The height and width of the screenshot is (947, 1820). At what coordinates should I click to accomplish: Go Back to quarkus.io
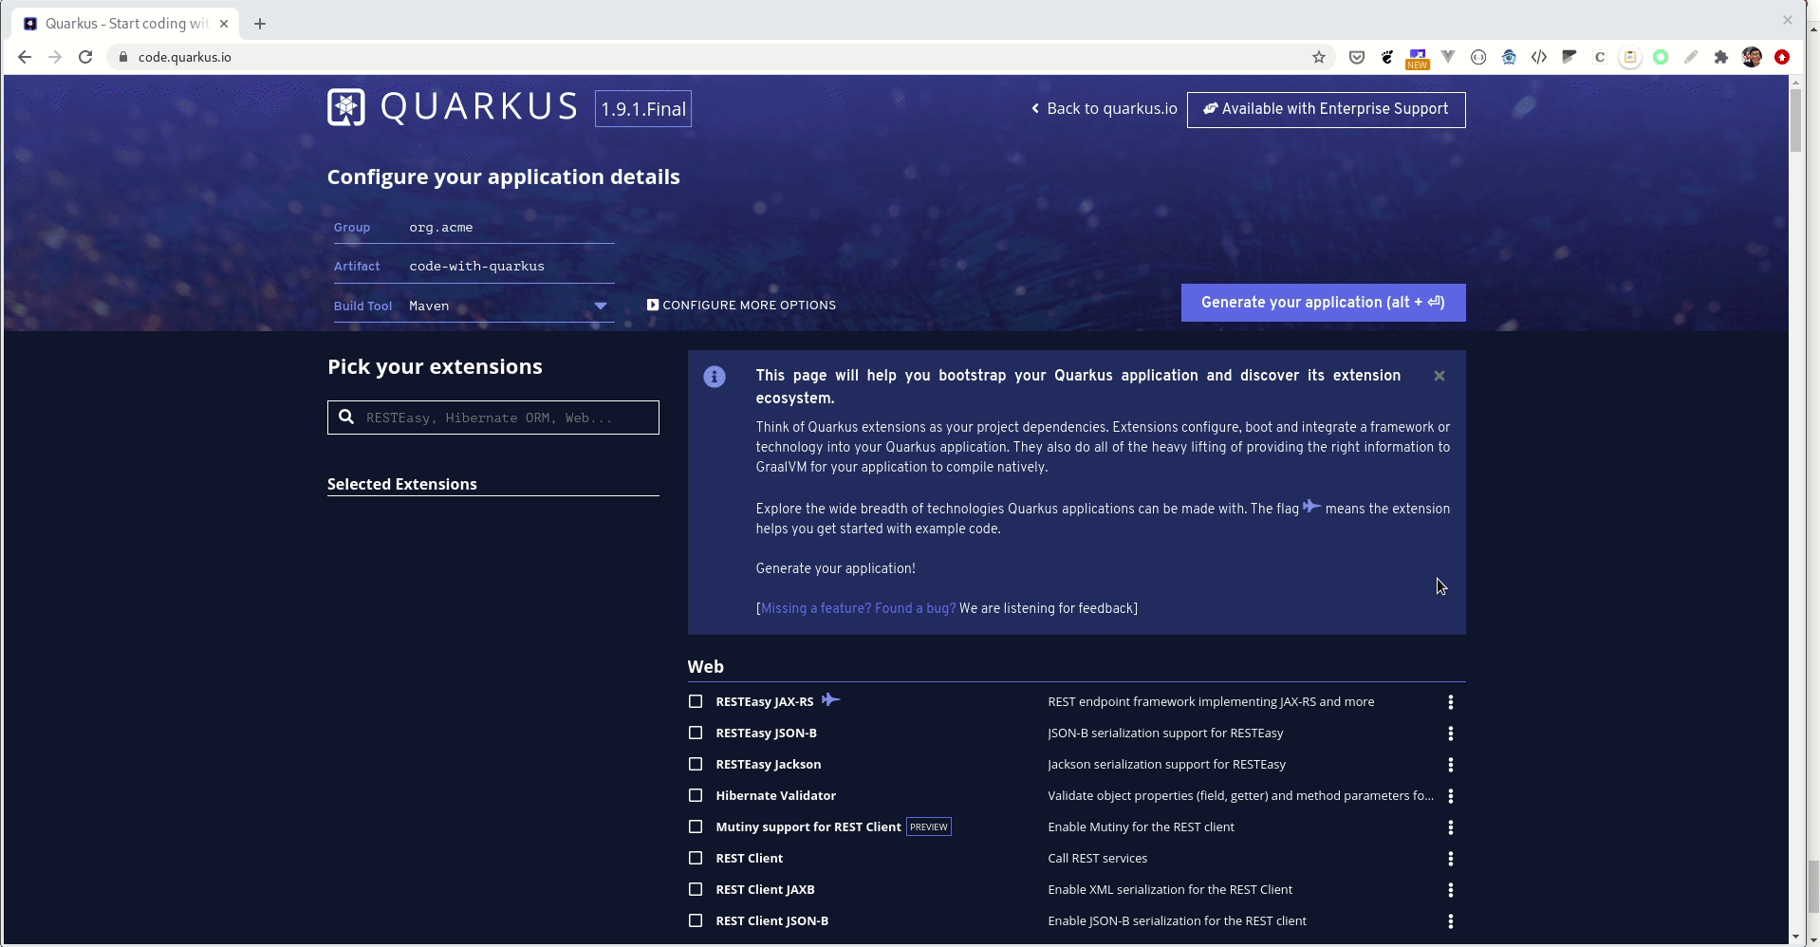point(1105,109)
